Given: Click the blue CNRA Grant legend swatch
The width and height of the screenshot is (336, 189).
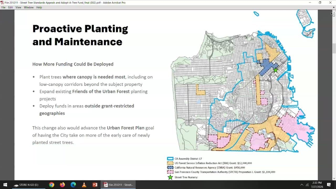Looking at the screenshot, I should [x=170, y=167].
